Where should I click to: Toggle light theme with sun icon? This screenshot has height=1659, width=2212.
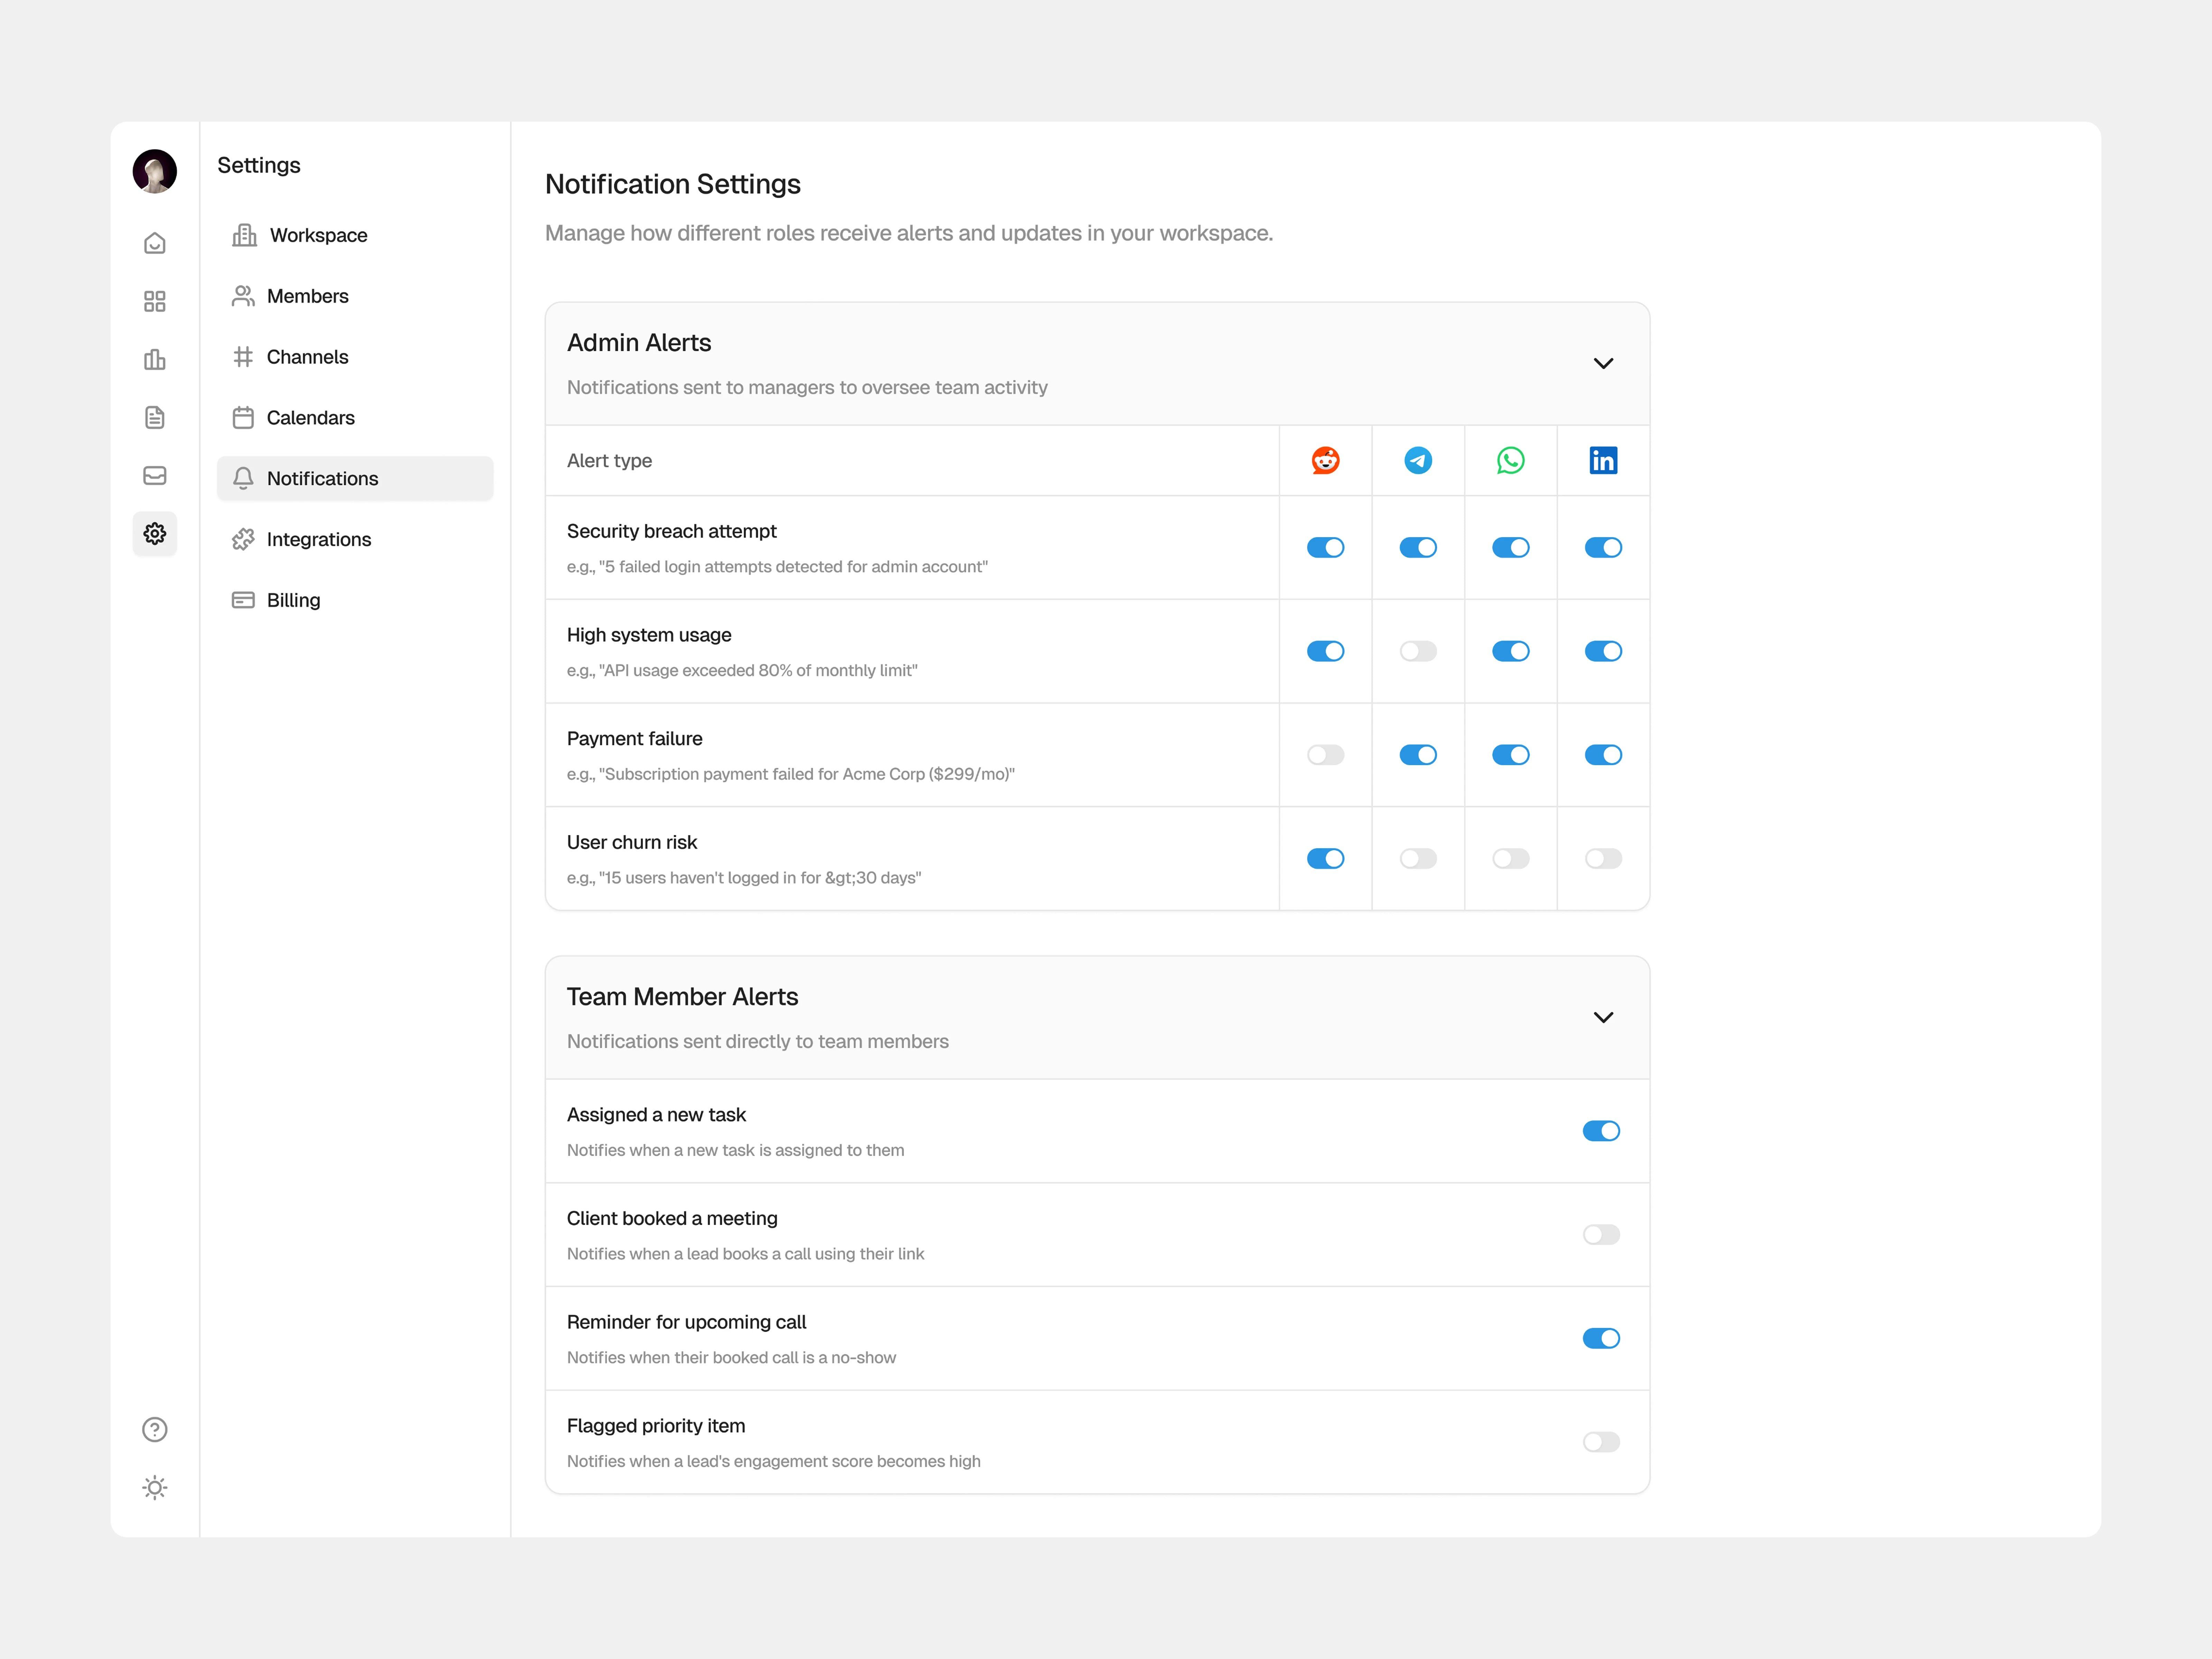point(154,1487)
